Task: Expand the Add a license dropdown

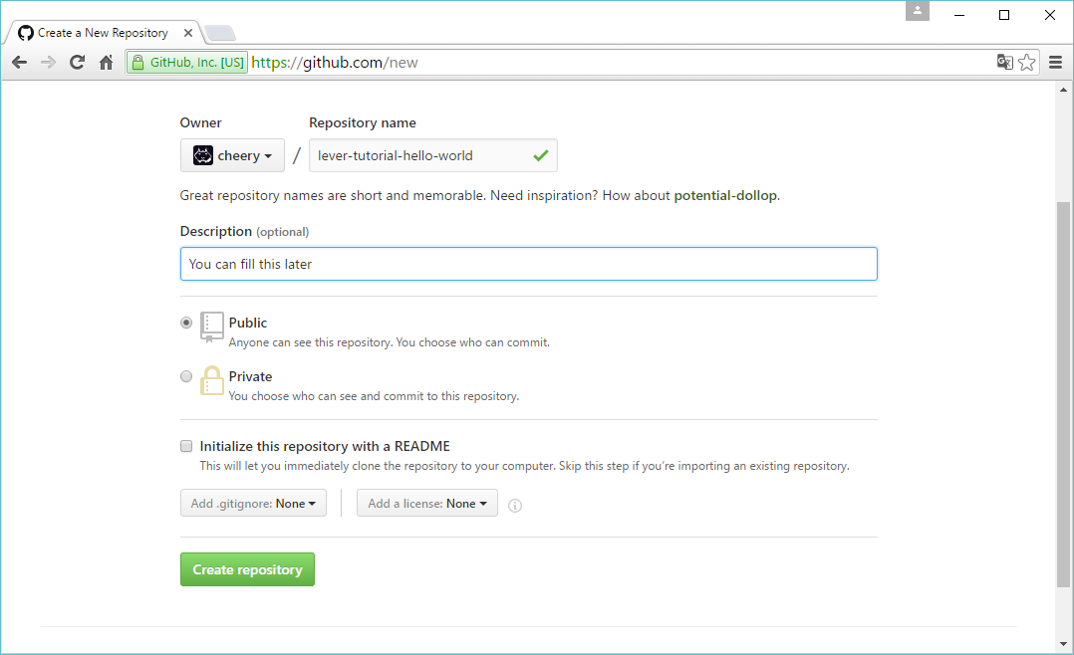Action: click(427, 504)
